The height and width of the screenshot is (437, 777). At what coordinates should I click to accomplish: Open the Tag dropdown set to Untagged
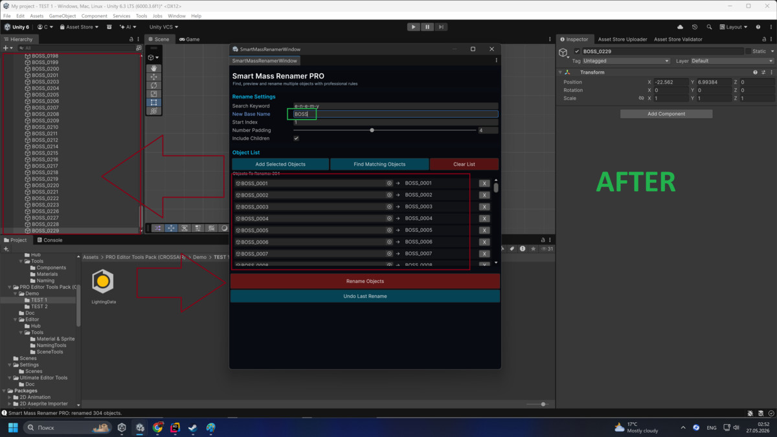[626, 61]
